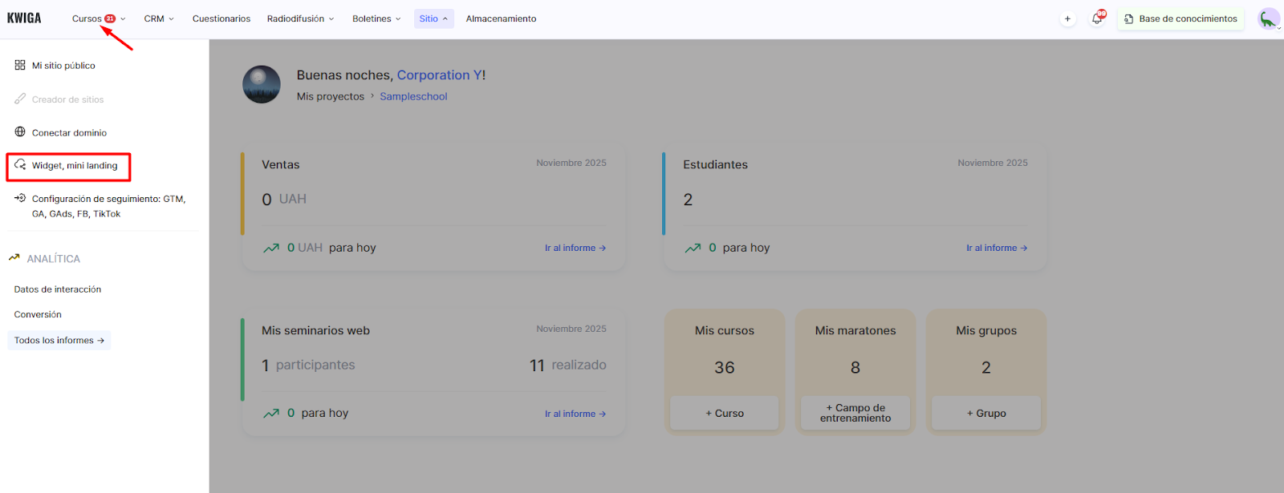Click the Mi sitio público grid icon
The height and width of the screenshot is (493, 1284).
click(20, 65)
